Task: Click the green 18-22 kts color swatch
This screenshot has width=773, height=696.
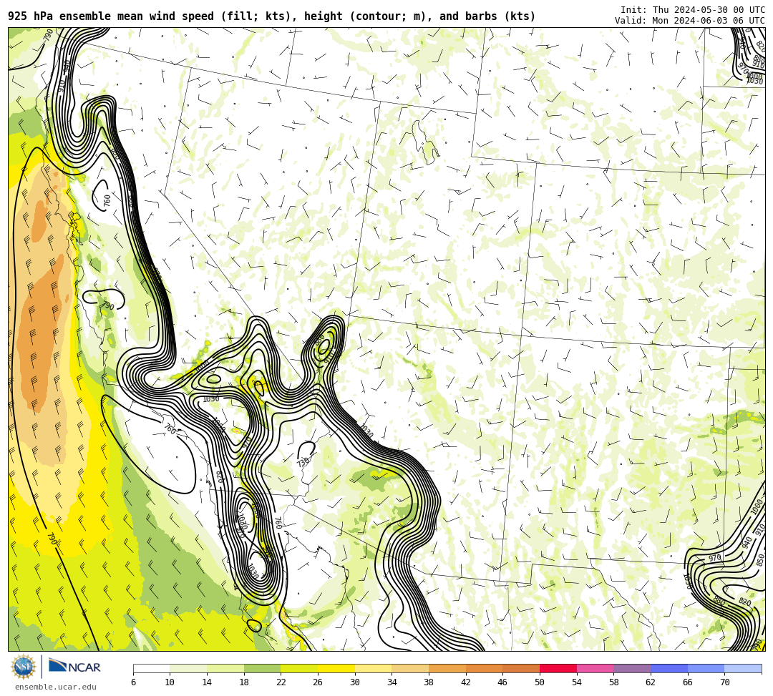Action: [262, 668]
